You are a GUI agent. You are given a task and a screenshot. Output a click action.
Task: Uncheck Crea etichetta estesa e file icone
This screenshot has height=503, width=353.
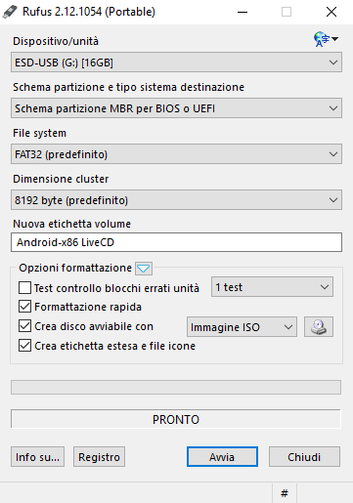click(25, 346)
